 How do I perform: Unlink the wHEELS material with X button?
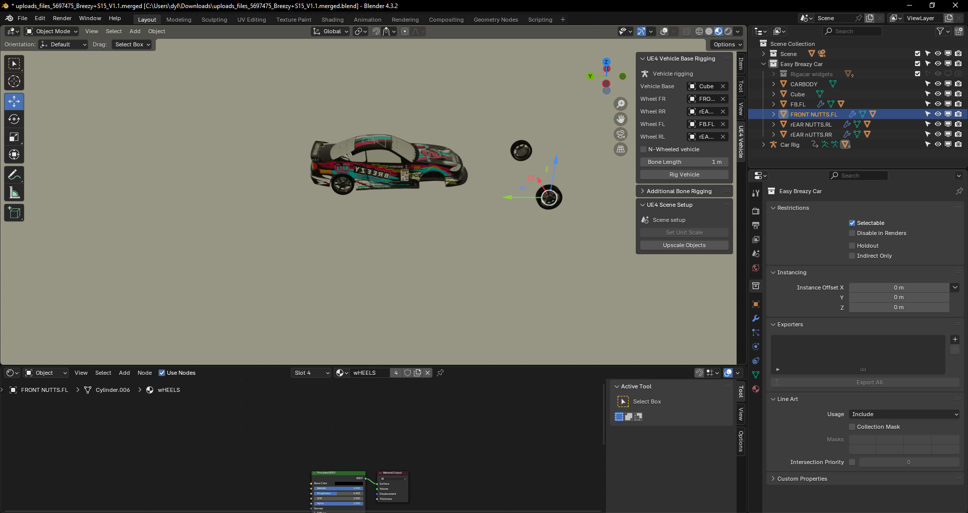(428, 373)
